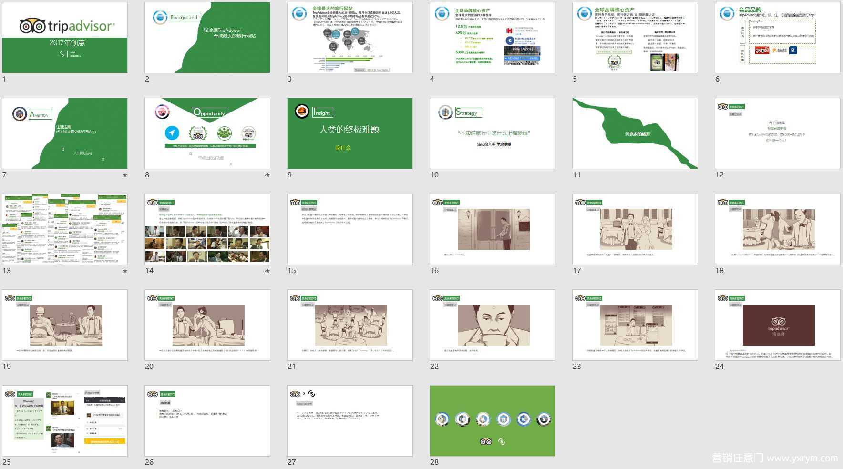Click the animation star under slide 14

point(267,271)
